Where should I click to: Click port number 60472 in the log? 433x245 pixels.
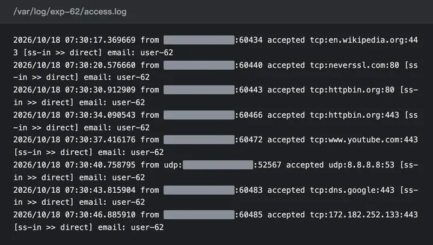[251, 140]
